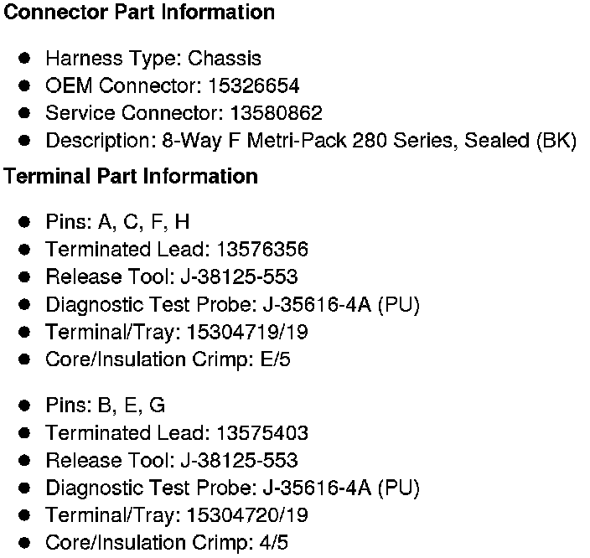
Task: Click the bullet beside Pins: B, E, G
Action: 25,406
